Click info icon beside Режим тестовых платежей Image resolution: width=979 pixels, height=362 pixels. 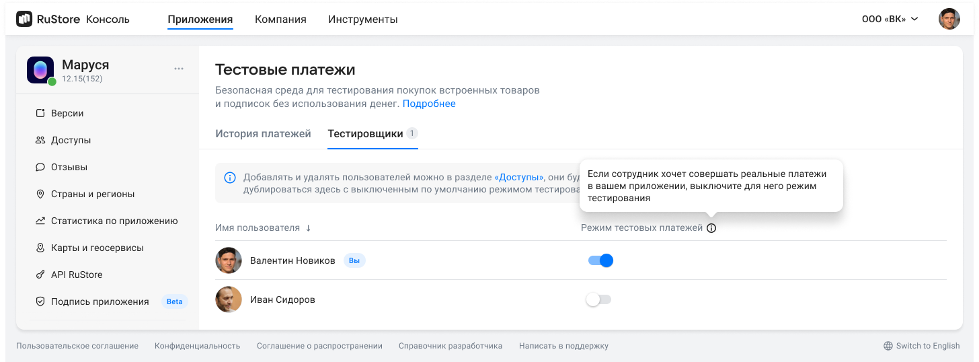[x=711, y=228]
